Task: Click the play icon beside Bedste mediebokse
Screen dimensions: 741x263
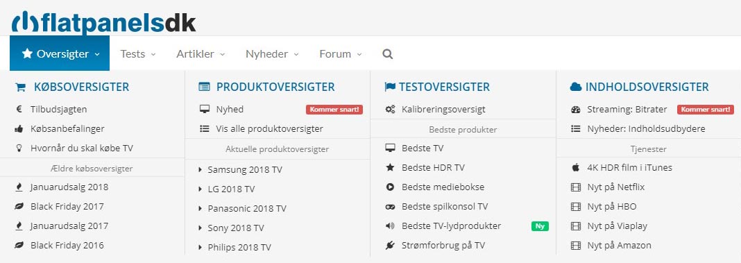Action: 390,187
